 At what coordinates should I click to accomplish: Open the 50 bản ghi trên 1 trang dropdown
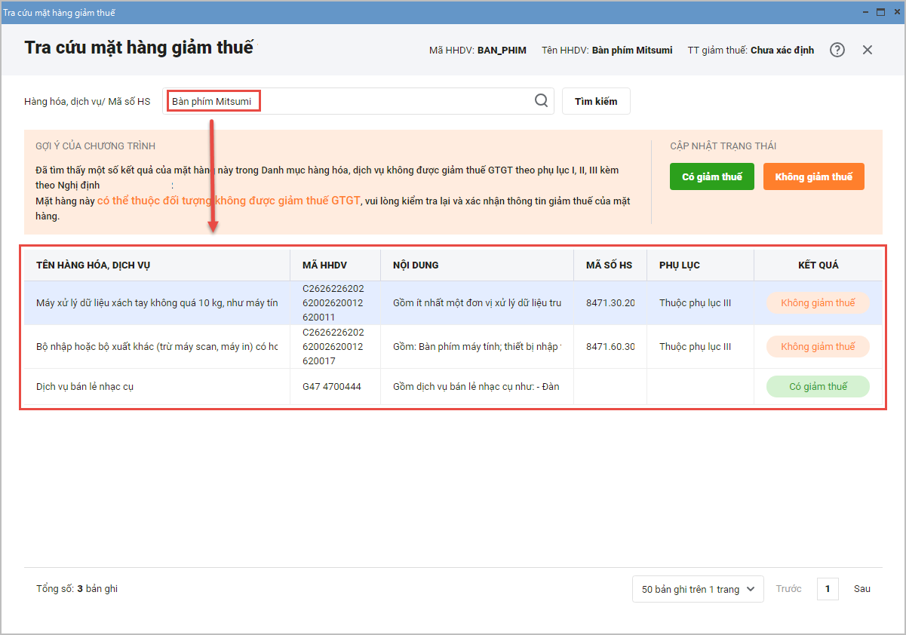(x=697, y=589)
